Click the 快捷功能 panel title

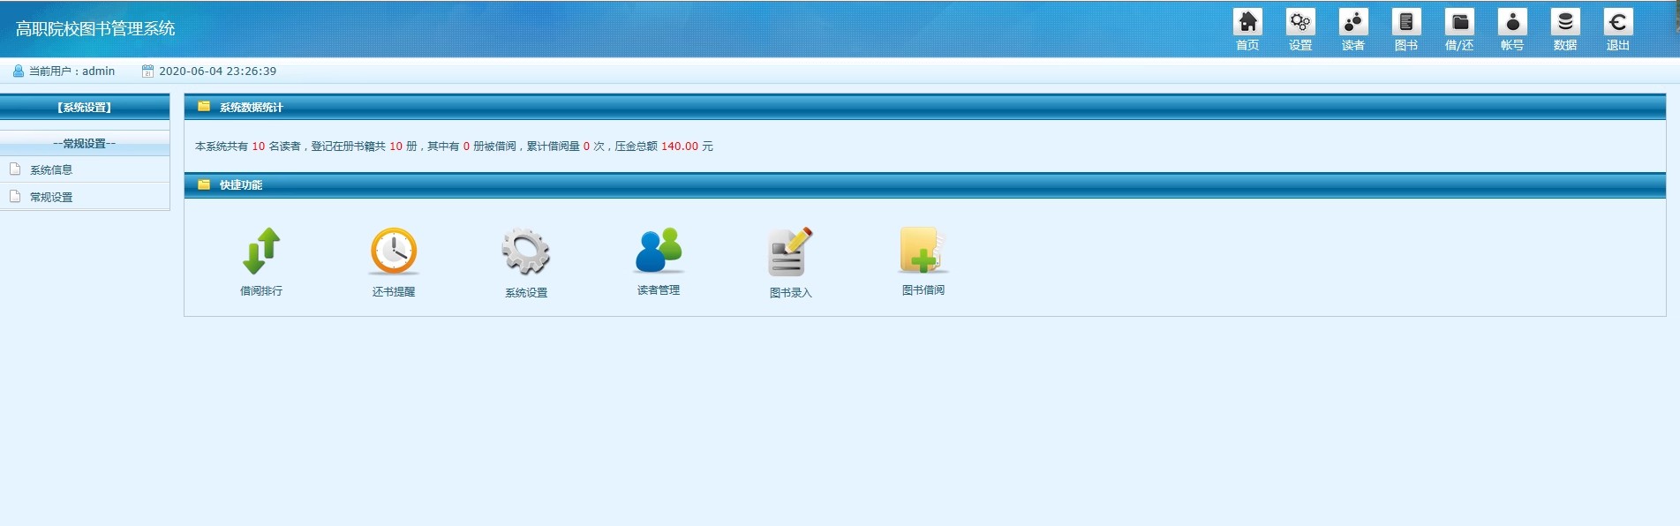click(241, 184)
